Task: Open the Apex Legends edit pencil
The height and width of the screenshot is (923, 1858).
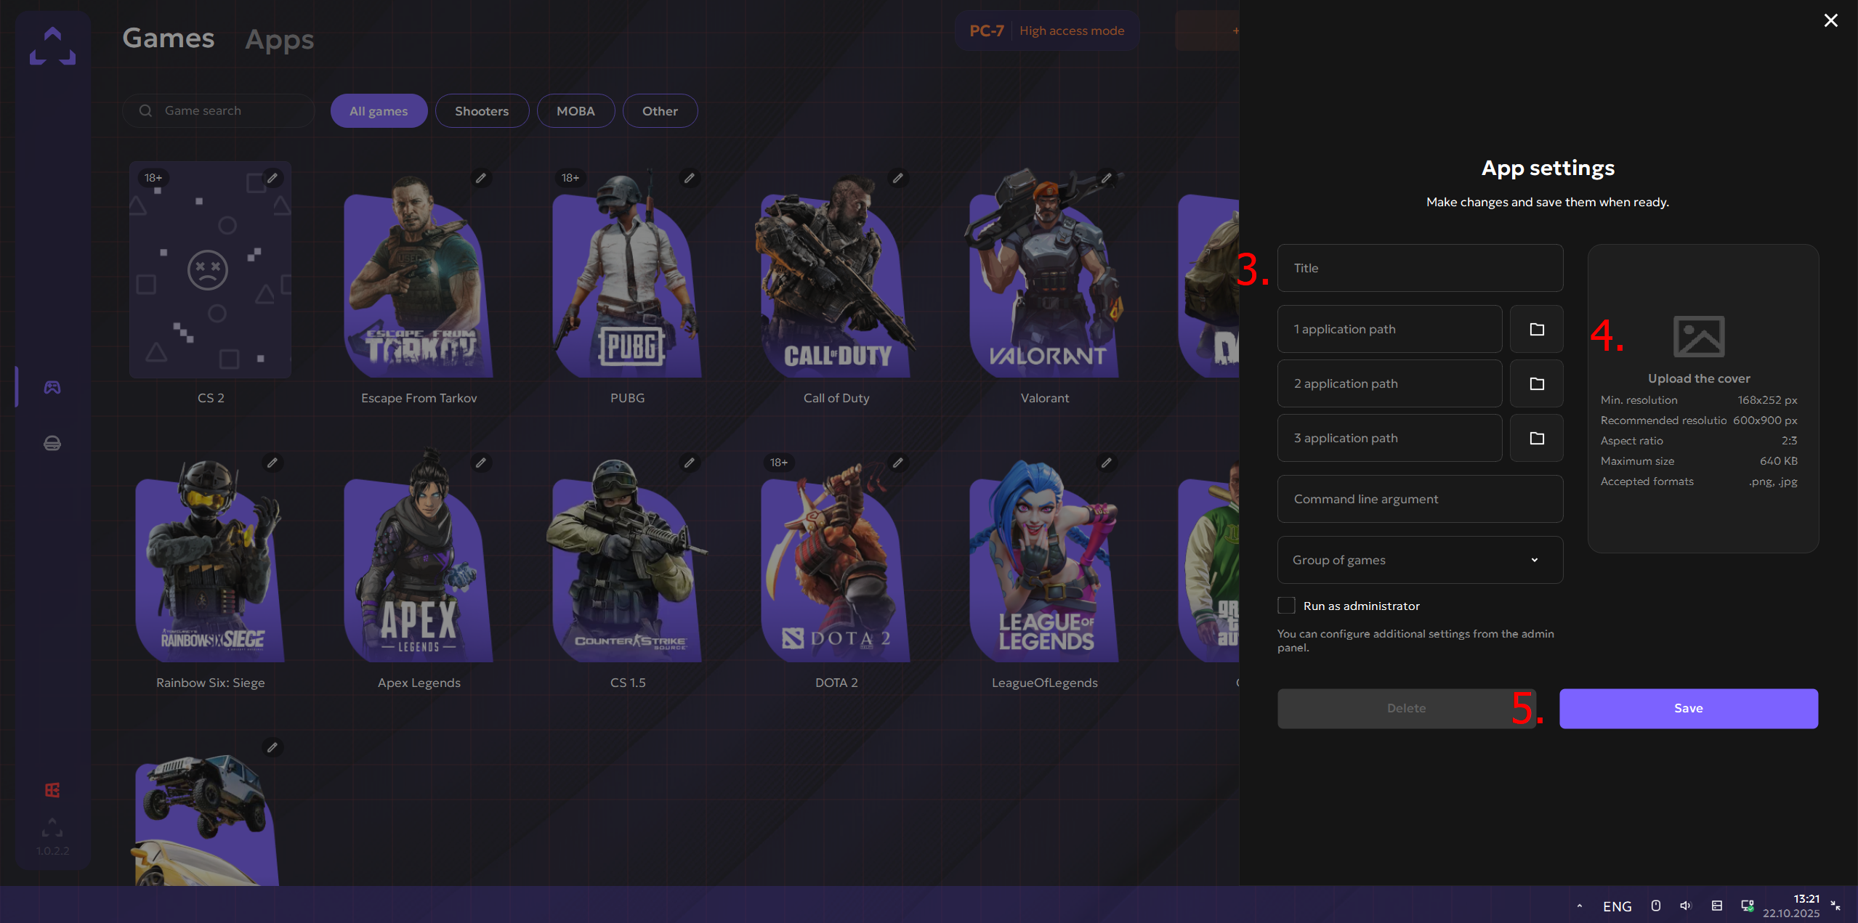Action: [480, 463]
